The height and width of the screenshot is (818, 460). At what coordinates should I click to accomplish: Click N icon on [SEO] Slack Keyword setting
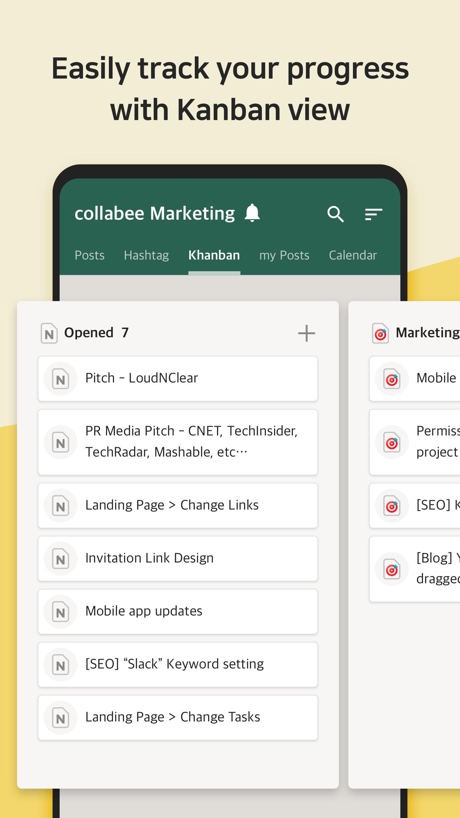click(x=60, y=665)
